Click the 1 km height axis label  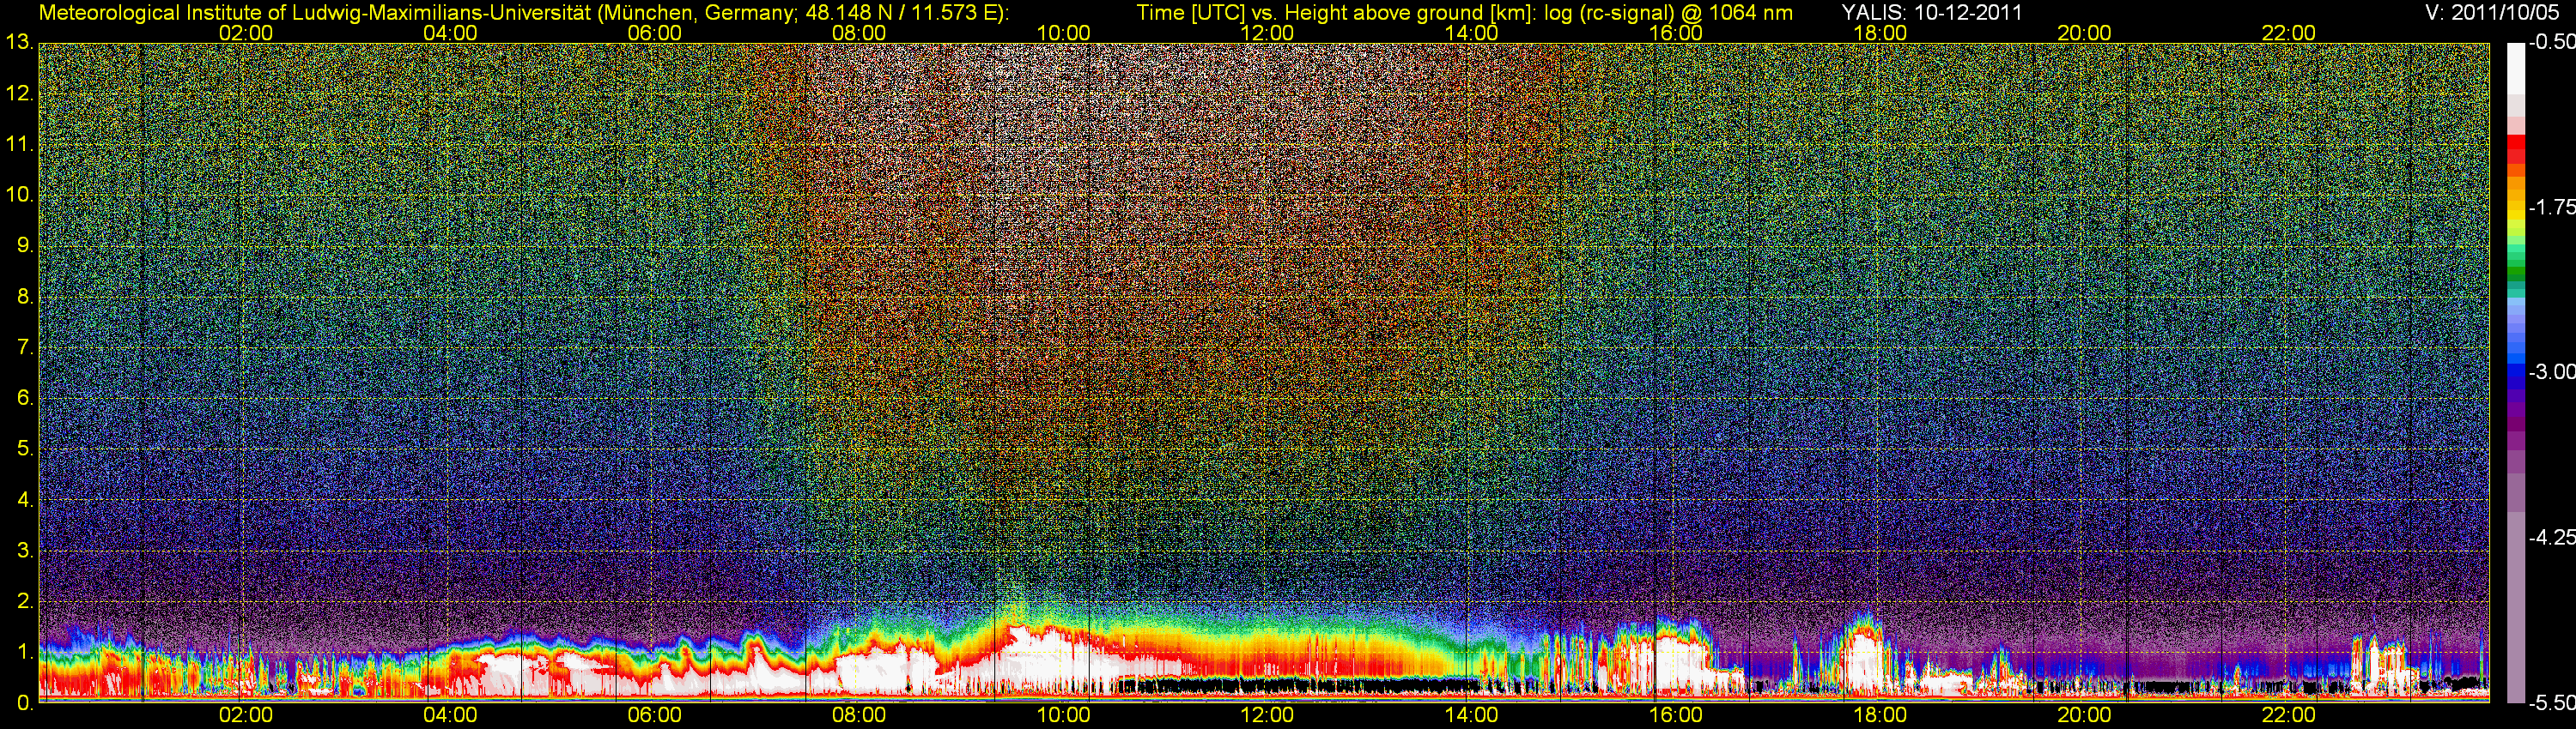(x=25, y=652)
